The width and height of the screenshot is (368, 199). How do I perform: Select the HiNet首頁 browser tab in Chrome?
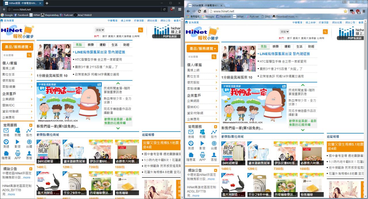click(x=205, y=5)
